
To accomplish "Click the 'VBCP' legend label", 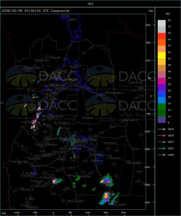I will tap(171, 129).
